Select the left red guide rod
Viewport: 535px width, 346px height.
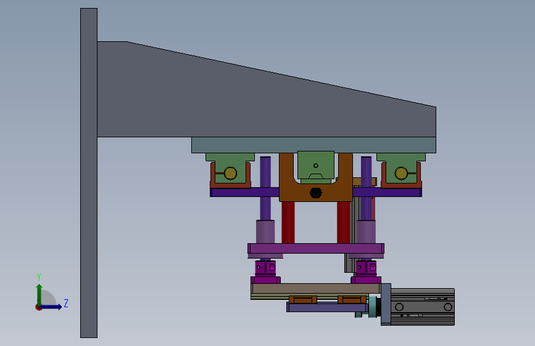tap(288, 222)
